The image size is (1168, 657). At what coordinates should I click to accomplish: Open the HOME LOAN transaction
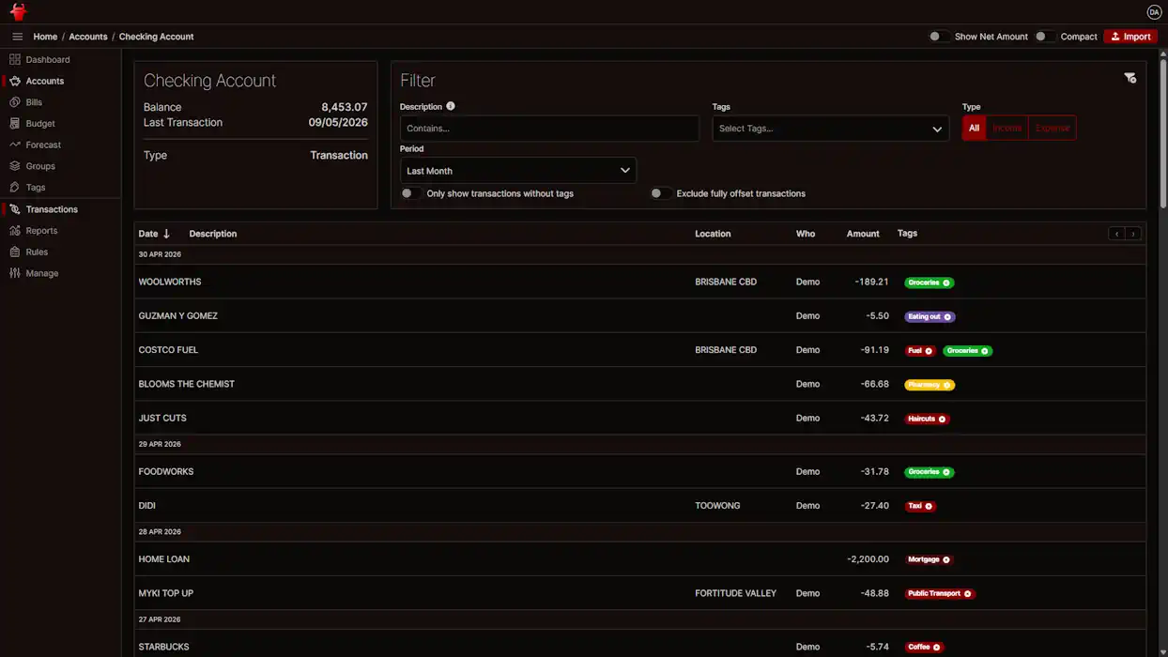[x=640, y=558]
